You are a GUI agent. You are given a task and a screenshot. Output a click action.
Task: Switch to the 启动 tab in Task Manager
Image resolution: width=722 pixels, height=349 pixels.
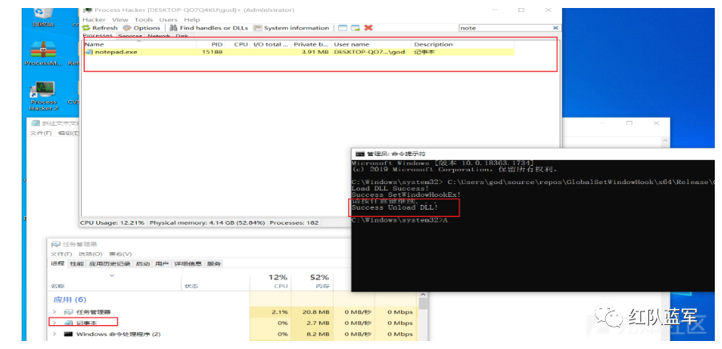coord(142,264)
